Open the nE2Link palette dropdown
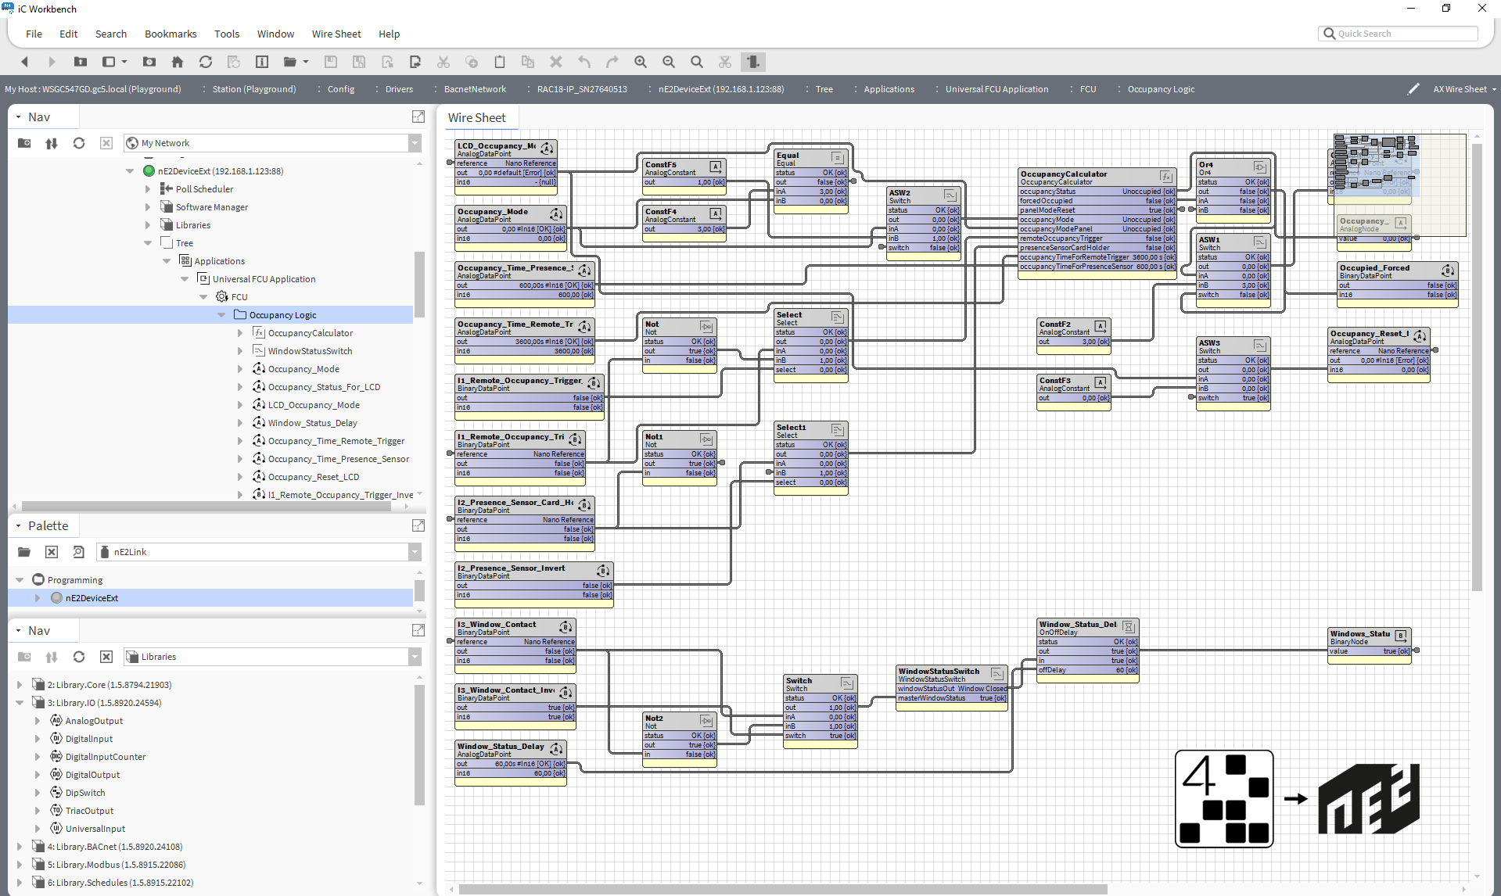The image size is (1501, 896). (x=415, y=552)
